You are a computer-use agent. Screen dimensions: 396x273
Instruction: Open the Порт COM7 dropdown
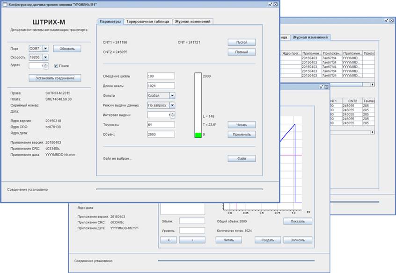coord(45,48)
